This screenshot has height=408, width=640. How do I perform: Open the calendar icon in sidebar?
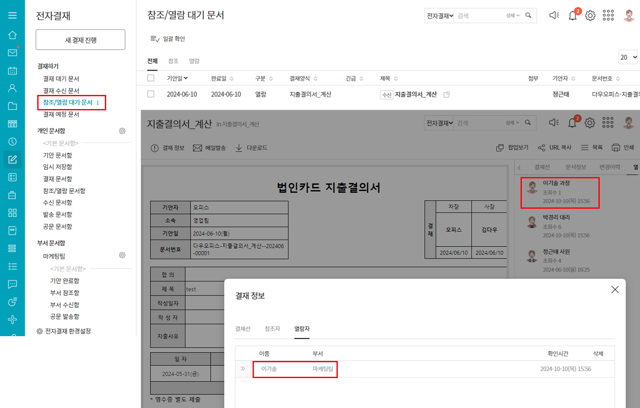tap(12, 71)
